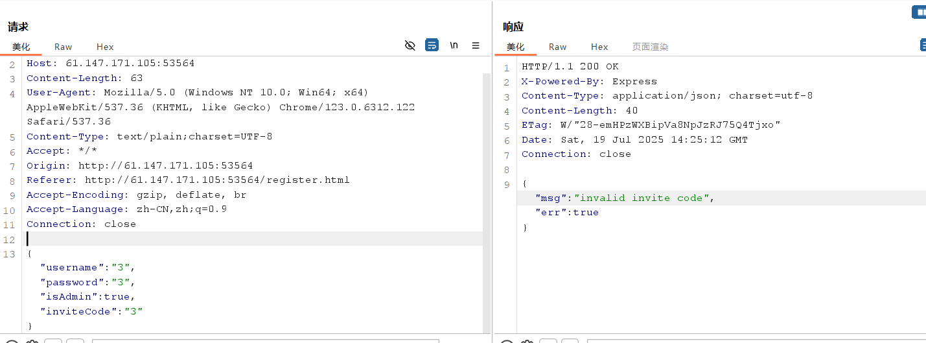Click the Referer register.html URL in request
926x343 pixels.
217,180
